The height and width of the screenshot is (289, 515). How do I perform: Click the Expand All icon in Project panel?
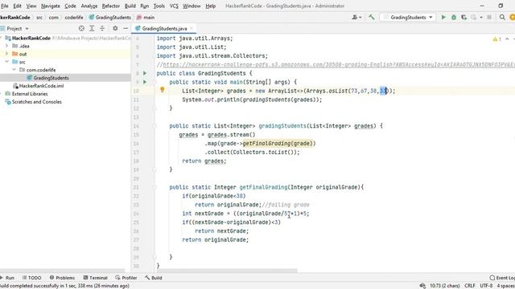pyautogui.click(x=92, y=29)
